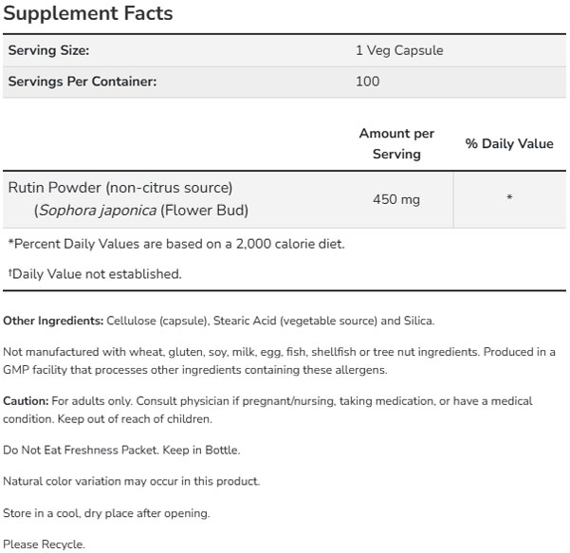The width and height of the screenshot is (570, 553).
Task: Click the Servings Per Container label
Action: click(x=83, y=82)
